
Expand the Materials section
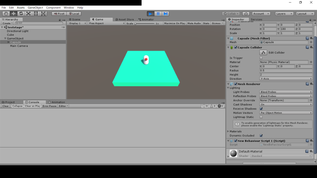(x=228, y=131)
